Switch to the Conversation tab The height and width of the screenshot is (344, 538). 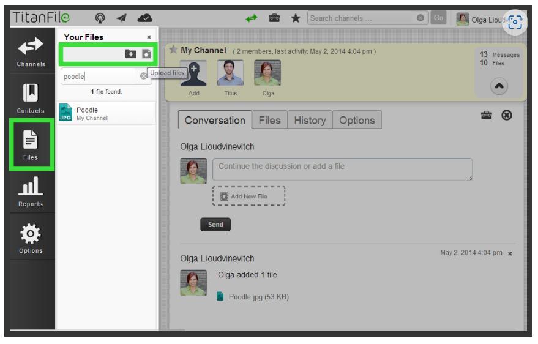(215, 120)
